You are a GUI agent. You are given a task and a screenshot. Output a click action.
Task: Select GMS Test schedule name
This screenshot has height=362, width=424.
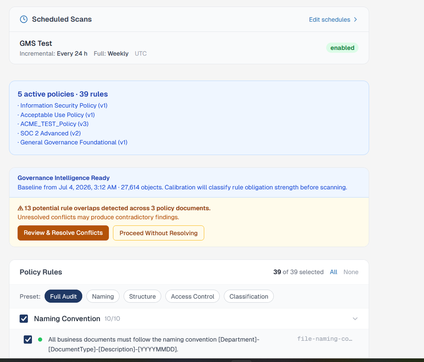point(36,43)
